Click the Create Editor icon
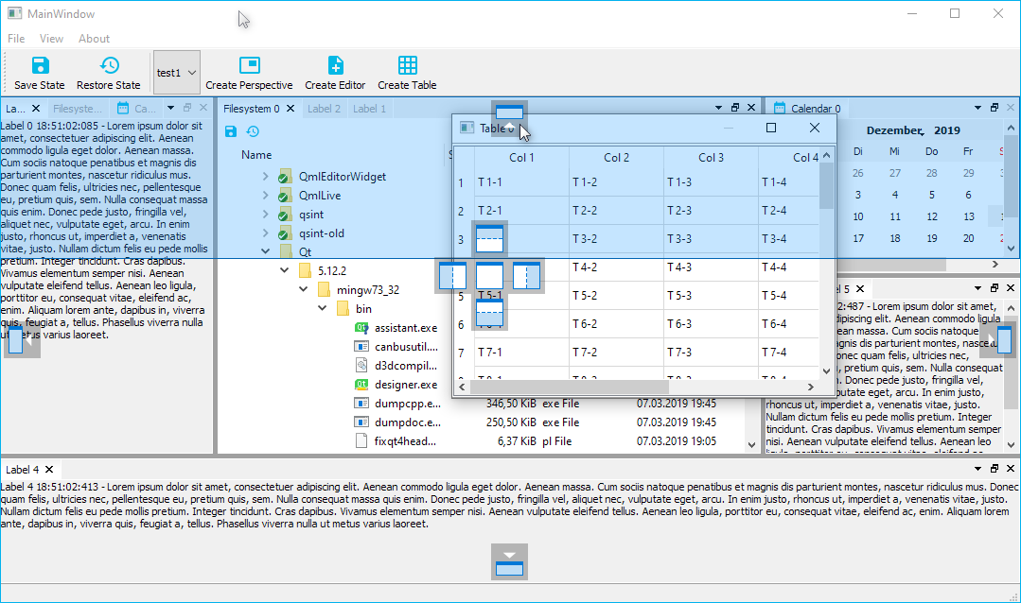Screen dimensions: 1021x603 (x=334, y=66)
